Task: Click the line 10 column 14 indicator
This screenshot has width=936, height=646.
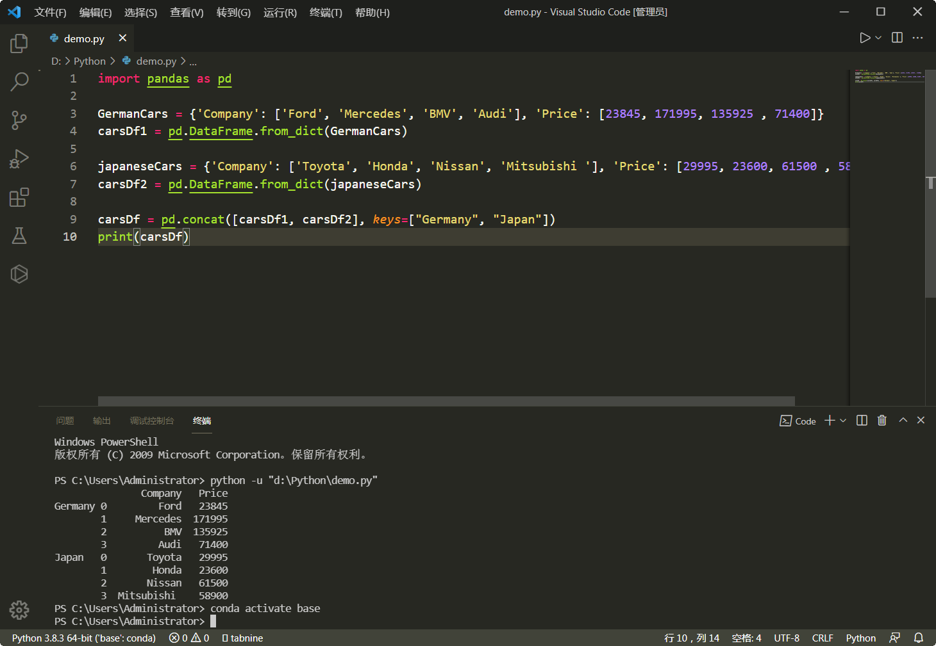Action: (692, 638)
